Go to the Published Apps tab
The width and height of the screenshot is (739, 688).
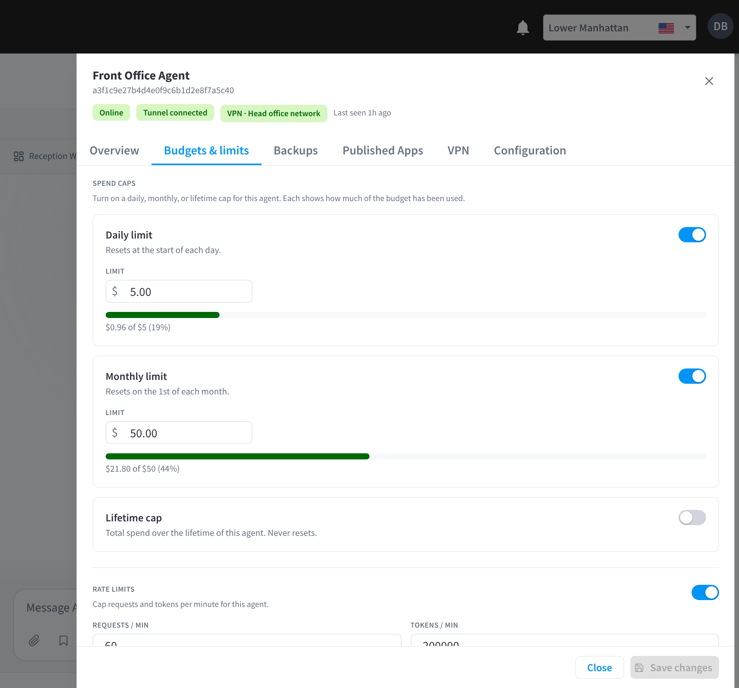(x=383, y=151)
